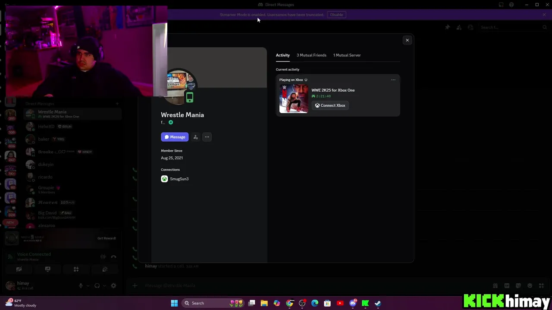The width and height of the screenshot is (552, 310).
Task: Open the Heaven direct message
Action: coord(72,202)
